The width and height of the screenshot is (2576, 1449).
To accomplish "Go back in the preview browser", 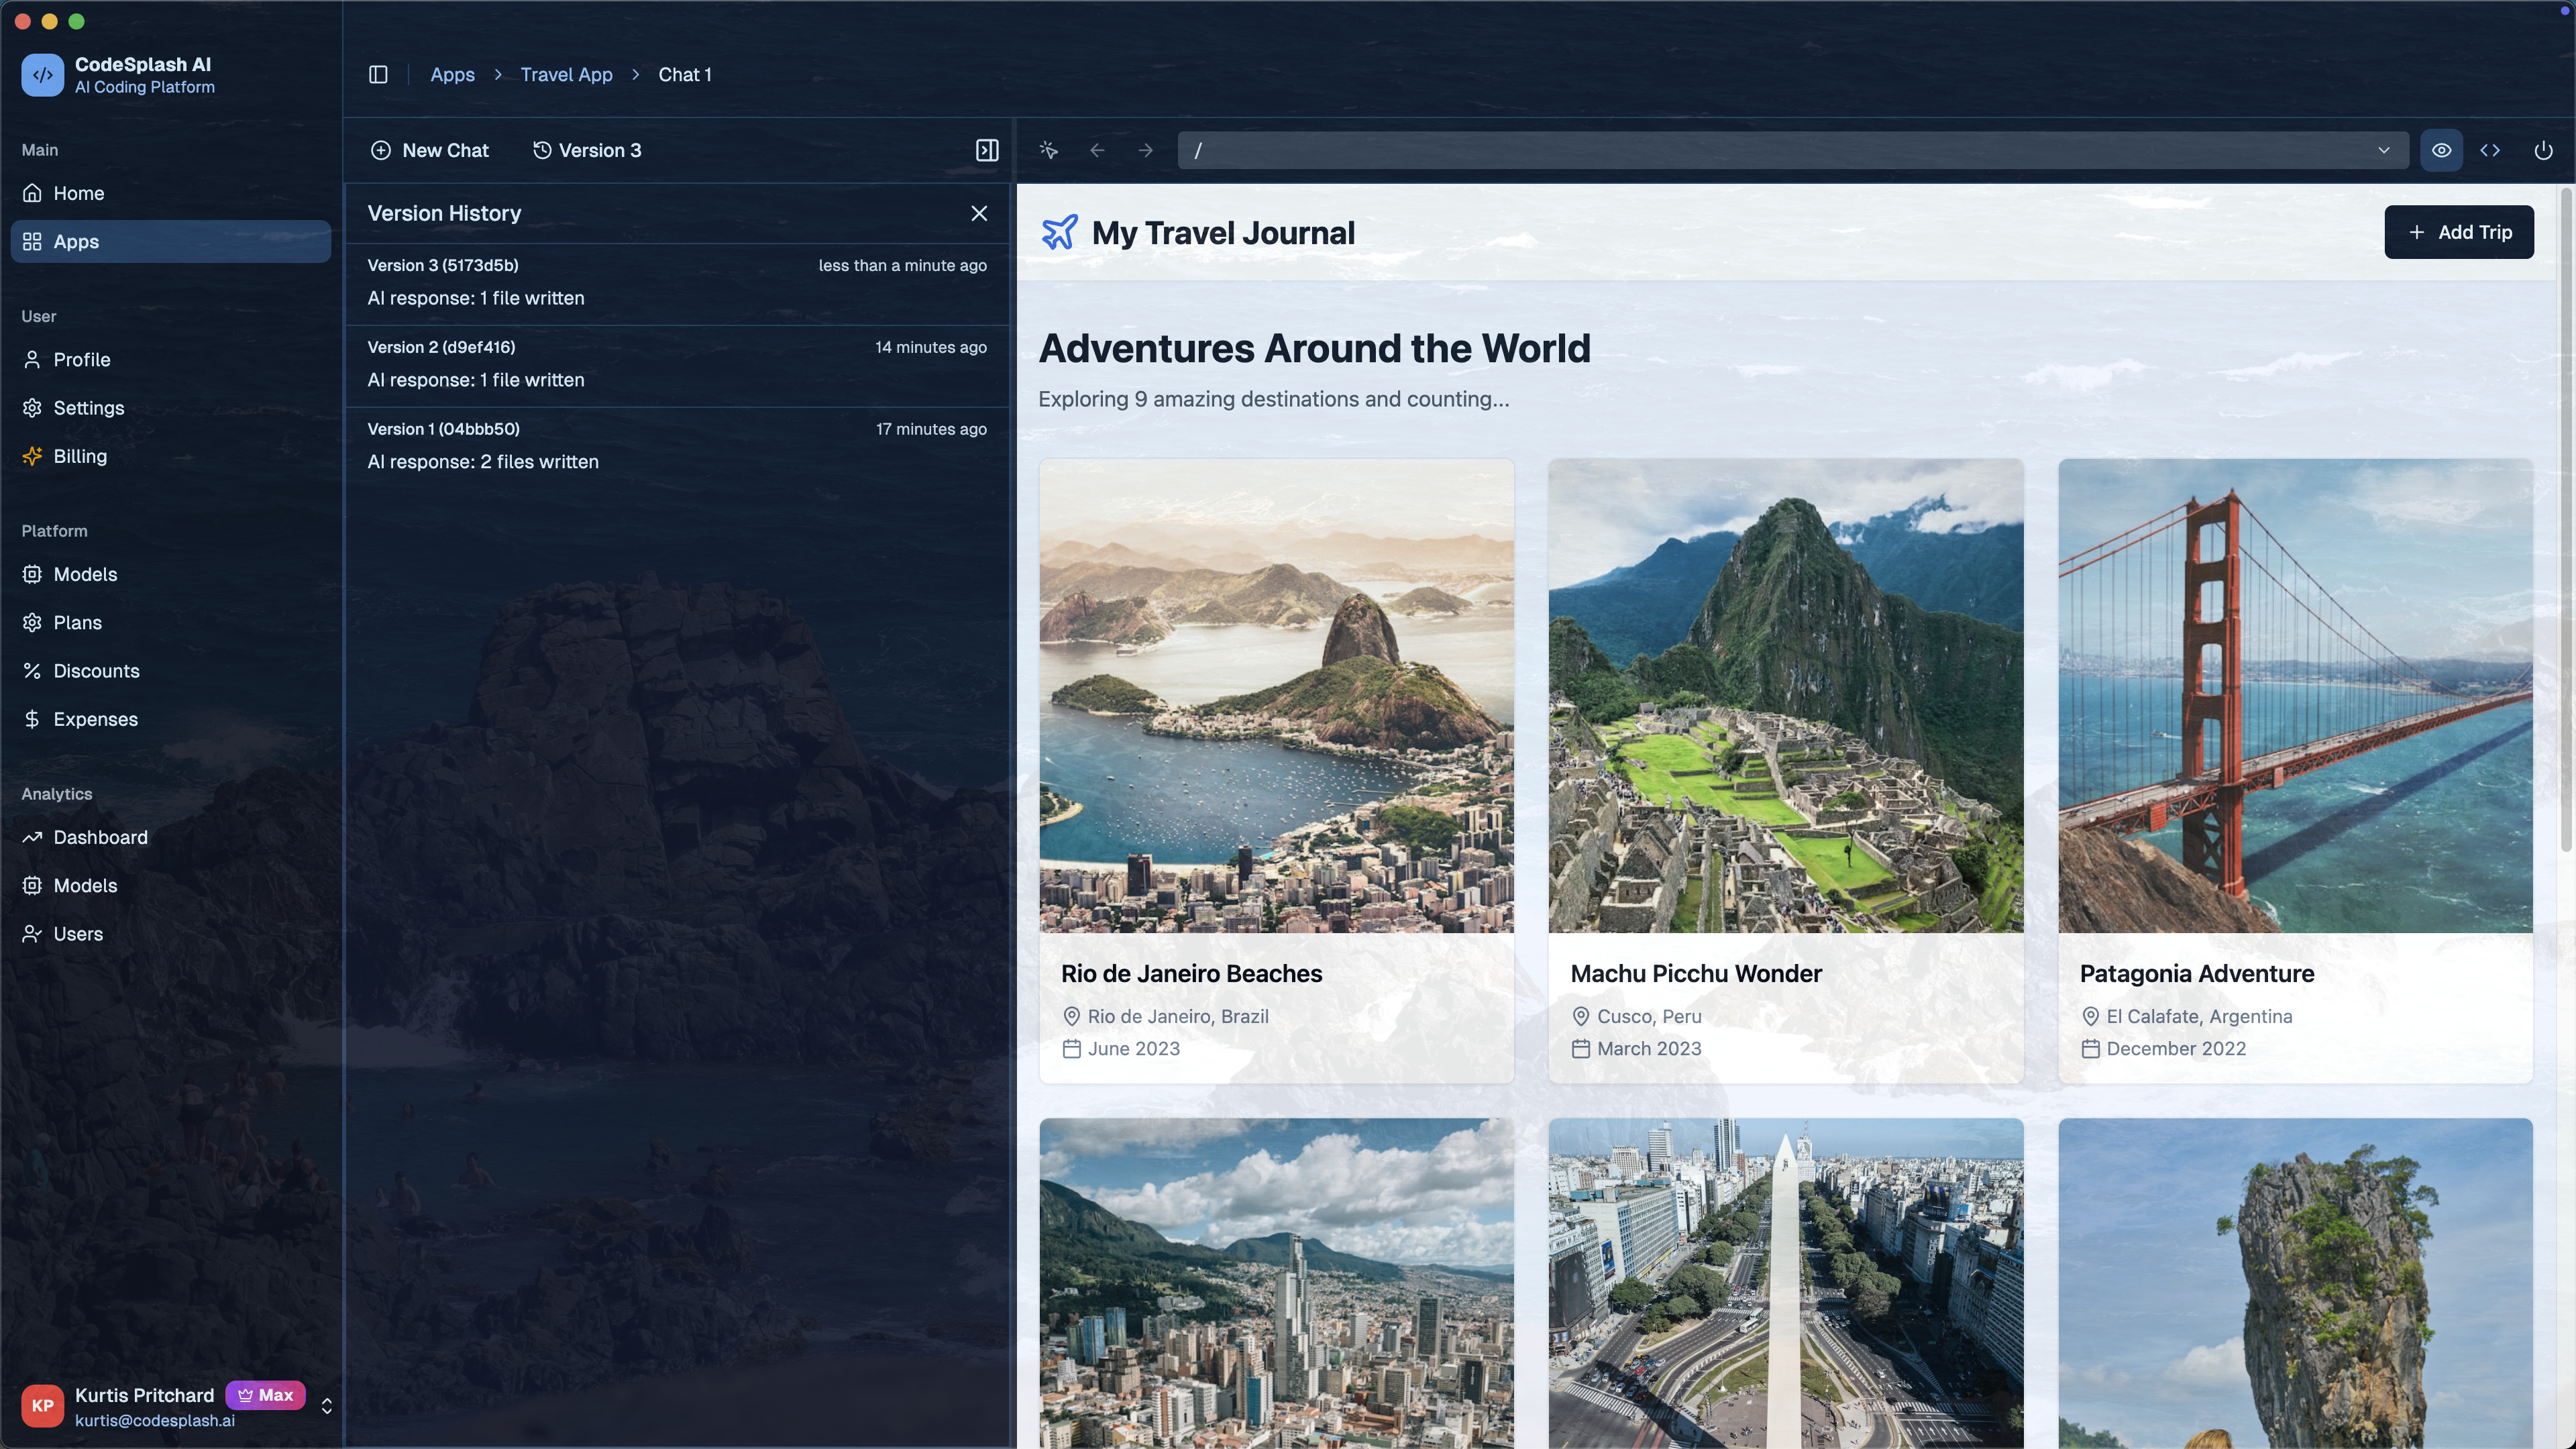I will point(1097,150).
